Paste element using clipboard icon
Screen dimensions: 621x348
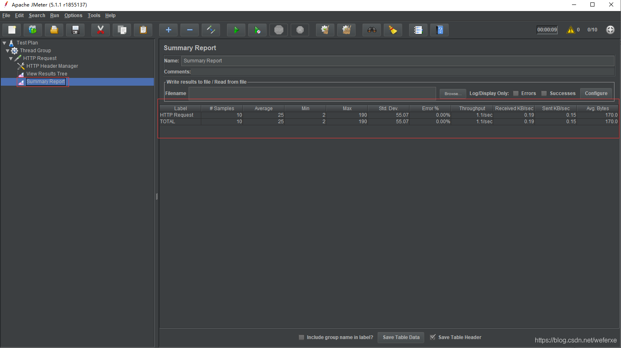(143, 30)
